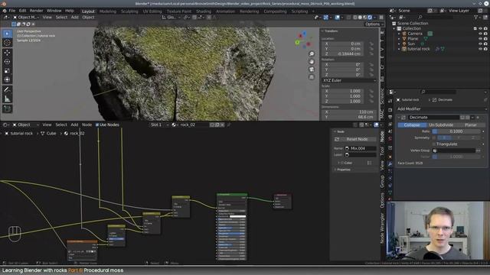Open the Add Modifier dropdown
Image resolution: width=490 pixels, height=275 pixels.
click(x=442, y=108)
